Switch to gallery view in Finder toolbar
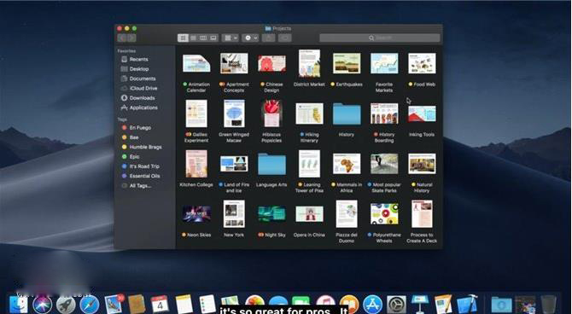 (213, 38)
